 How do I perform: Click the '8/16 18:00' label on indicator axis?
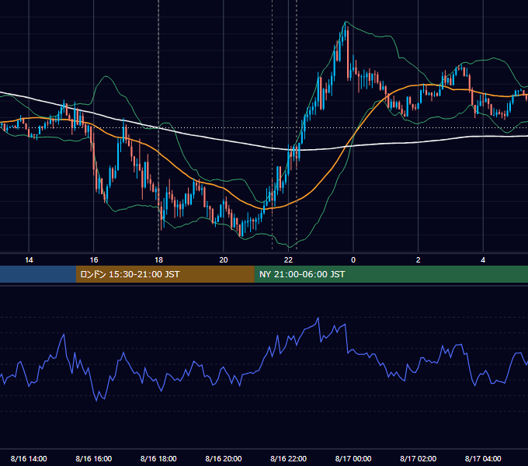coord(158,458)
